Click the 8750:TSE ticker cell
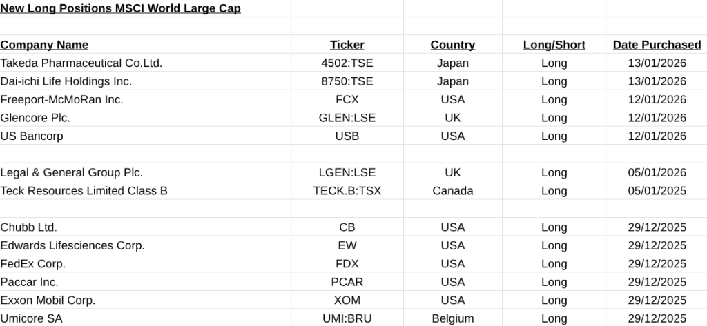 (347, 81)
